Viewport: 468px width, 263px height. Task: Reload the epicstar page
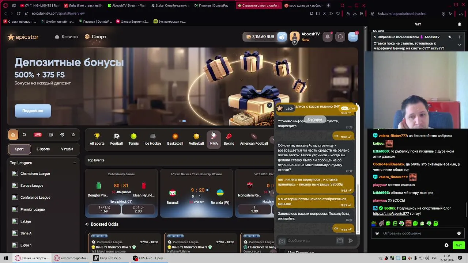pos(19,14)
